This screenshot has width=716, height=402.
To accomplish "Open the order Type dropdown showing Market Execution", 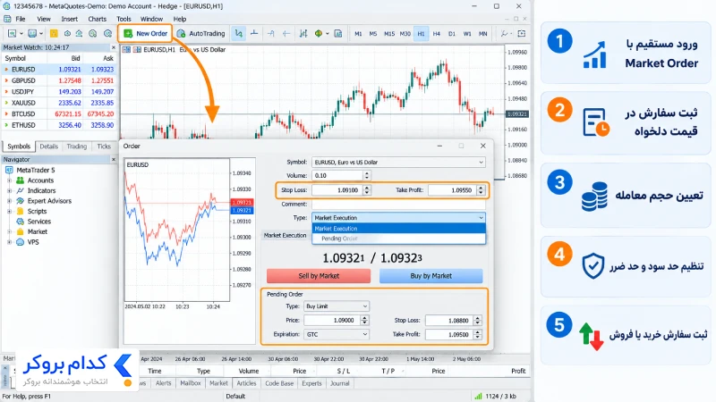I will [398, 218].
